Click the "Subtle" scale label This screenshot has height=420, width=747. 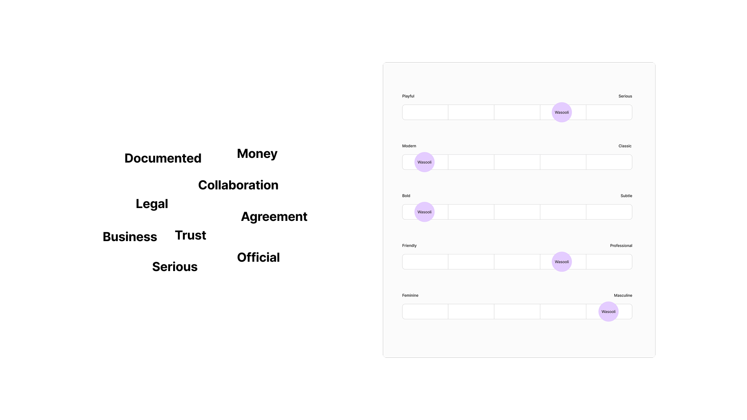(626, 196)
